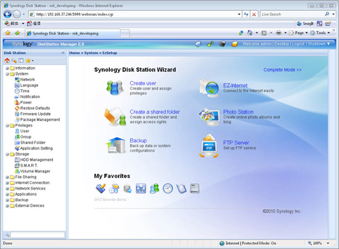The image size is (339, 249).
Task: Switch to Complete Mode
Action: point(282,70)
